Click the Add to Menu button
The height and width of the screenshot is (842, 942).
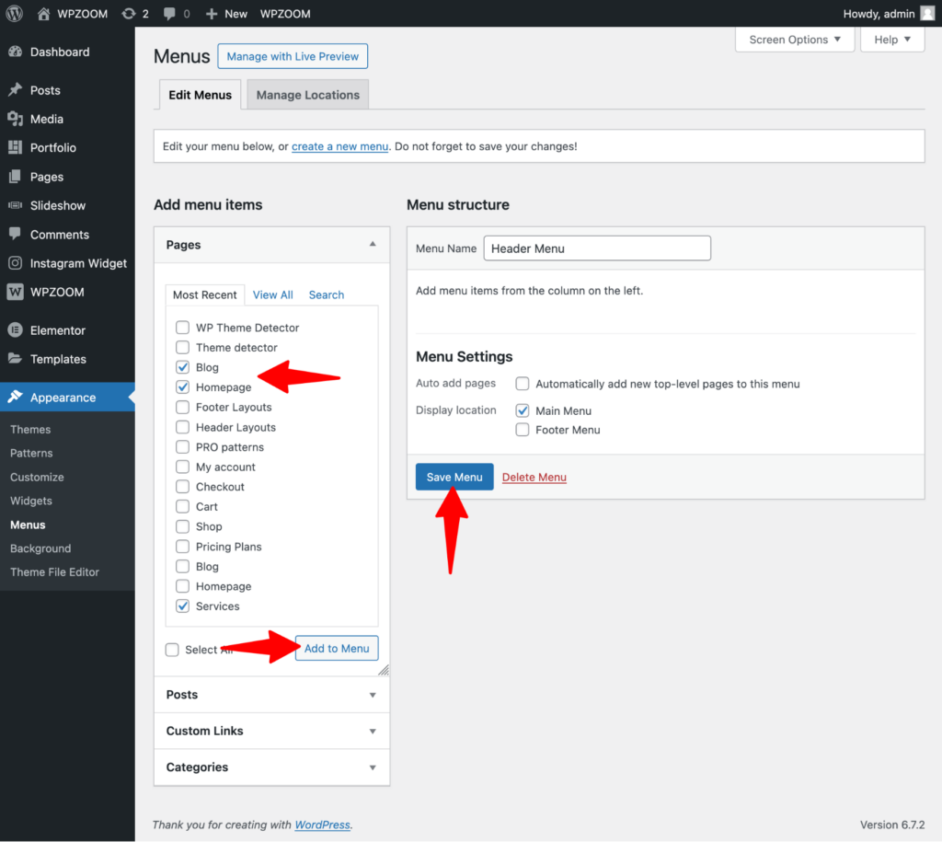(336, 648)
